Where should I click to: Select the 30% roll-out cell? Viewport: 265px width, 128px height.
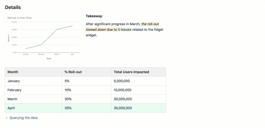tap(68, 99)
